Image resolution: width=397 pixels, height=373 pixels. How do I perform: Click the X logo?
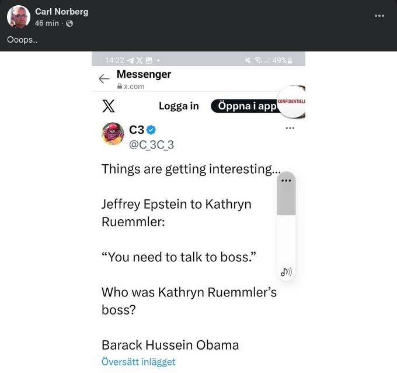(x=109, y=106)
